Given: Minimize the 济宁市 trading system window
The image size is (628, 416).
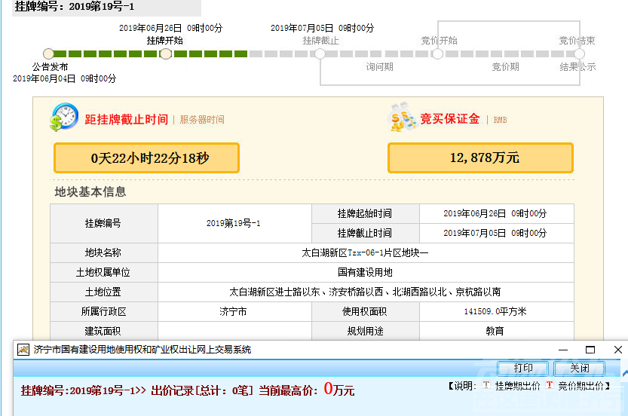Looking at the screenshot, I should (563, 350).
